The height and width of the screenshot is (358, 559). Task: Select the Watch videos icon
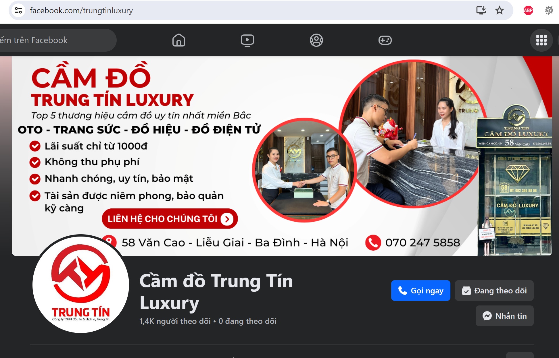(248, 40)
